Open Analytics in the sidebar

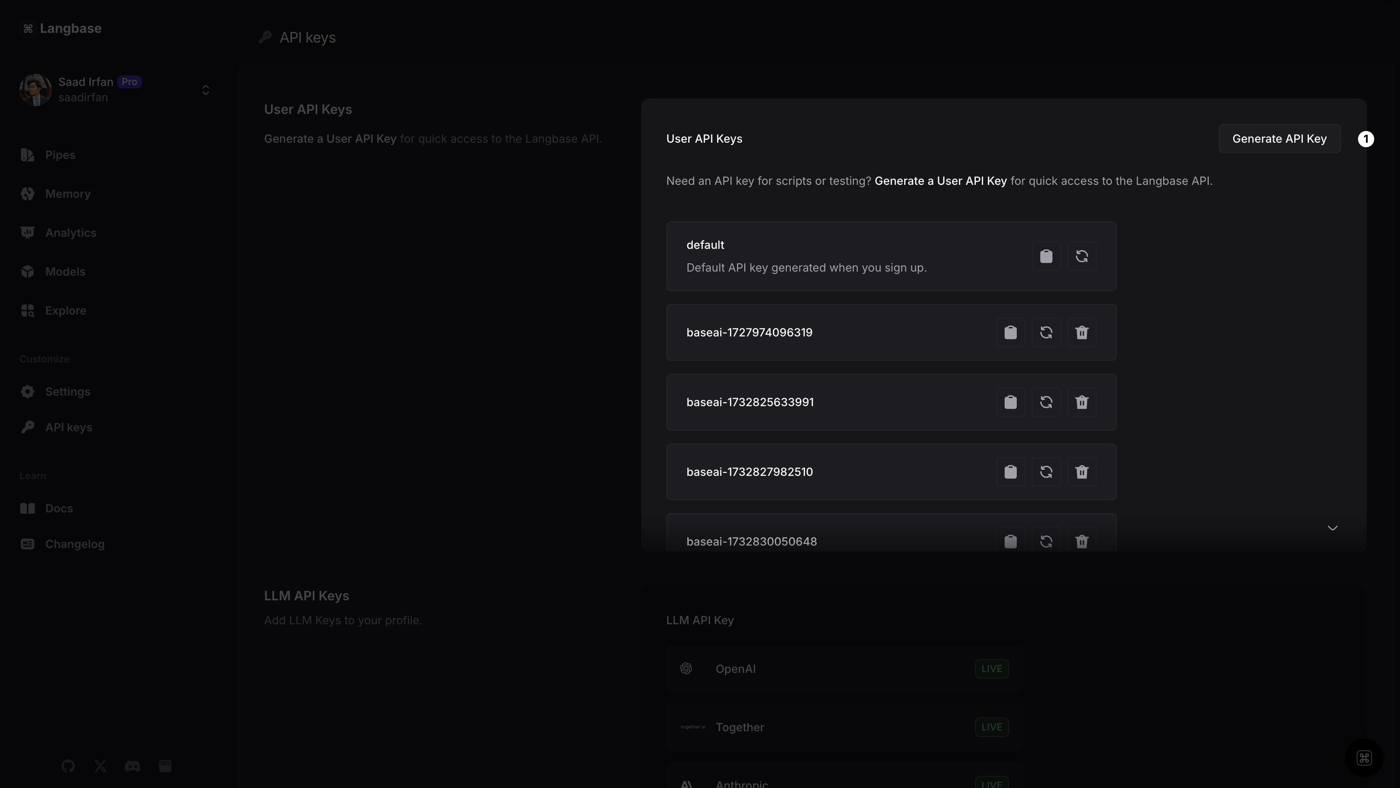coord(70,233)
